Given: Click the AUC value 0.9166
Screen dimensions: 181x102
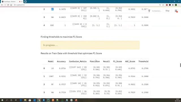Looking at the screenshot, I should (132, 76).
